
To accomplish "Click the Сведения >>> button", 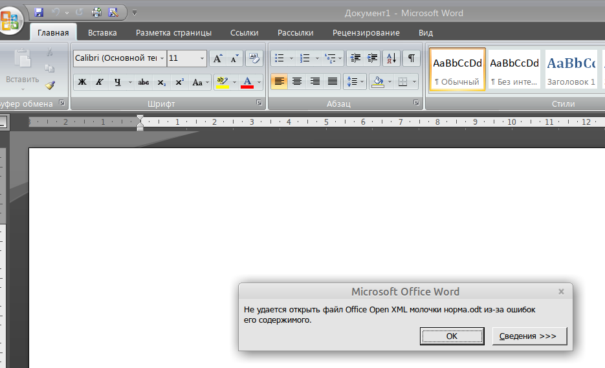I will [529, 336].
